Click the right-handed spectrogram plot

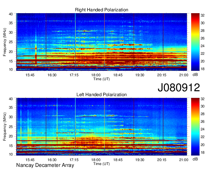[102, 42]
